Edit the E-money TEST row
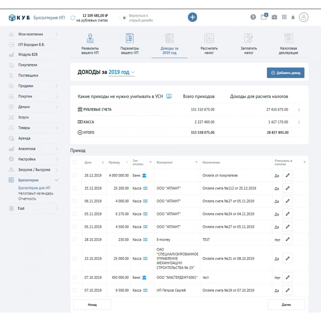 287,239
